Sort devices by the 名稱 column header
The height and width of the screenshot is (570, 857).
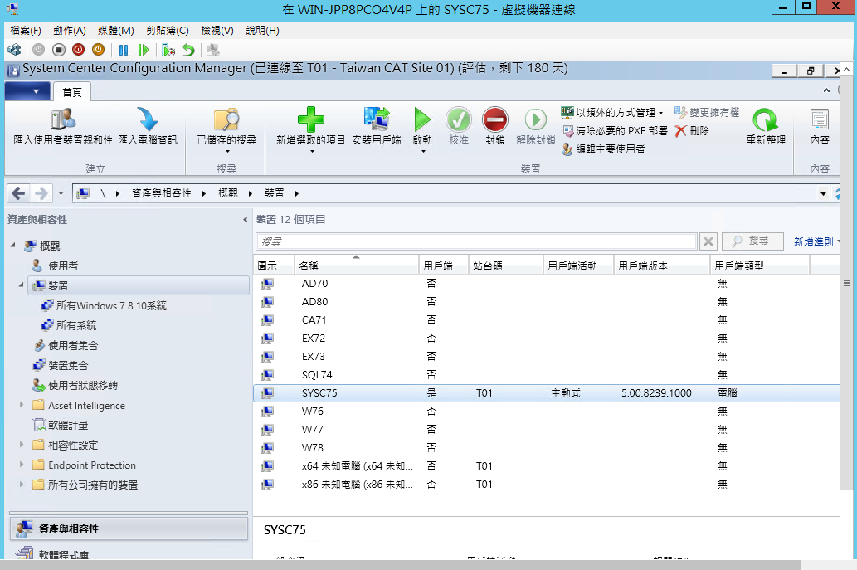[357, 266]
